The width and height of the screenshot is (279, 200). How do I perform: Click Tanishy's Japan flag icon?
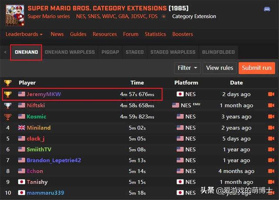coord(21,182)
